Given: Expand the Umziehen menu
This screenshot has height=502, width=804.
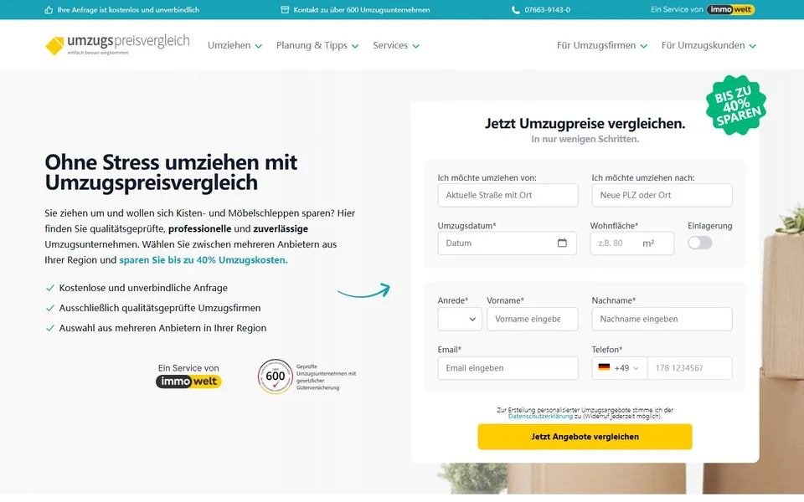Looking at the screenshot, I should [x=234, y=45].
